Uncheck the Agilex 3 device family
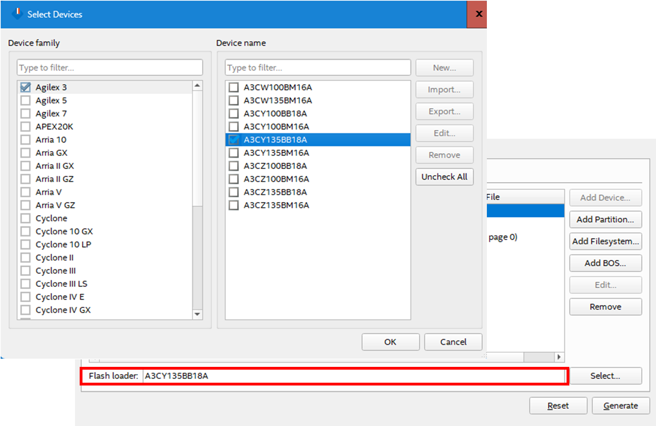656x426 pixels. 26,87
